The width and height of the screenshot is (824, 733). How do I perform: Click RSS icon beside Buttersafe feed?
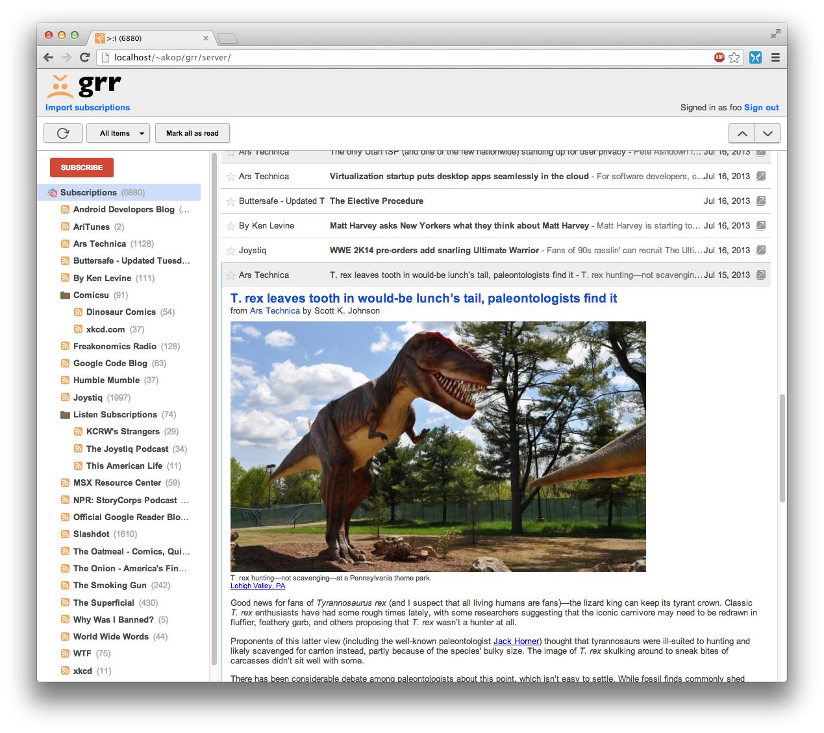65,261
